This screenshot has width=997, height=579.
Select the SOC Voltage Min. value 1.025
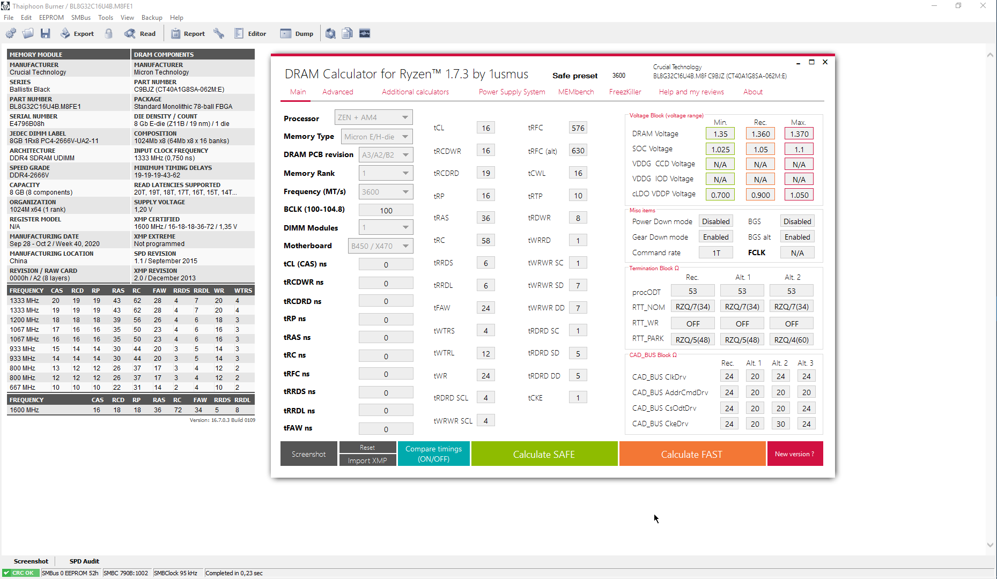(720, 150)
